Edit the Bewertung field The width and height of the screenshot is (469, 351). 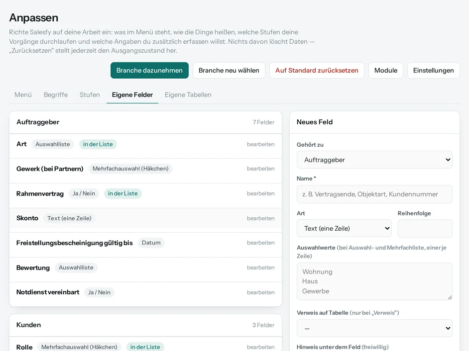260,267
